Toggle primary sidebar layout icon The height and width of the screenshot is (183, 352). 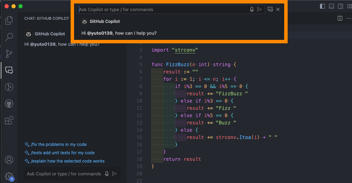pyautogui.click(x=322, y=6)
